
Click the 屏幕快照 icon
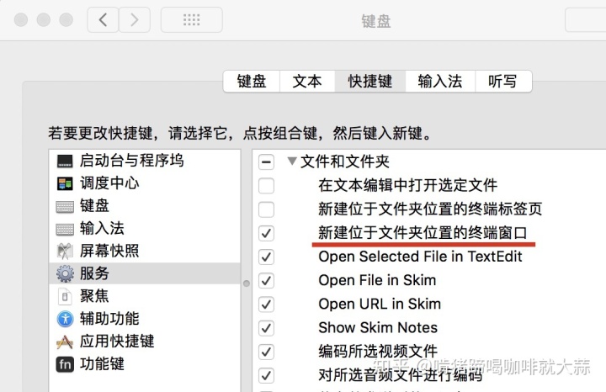pos(65,252)
